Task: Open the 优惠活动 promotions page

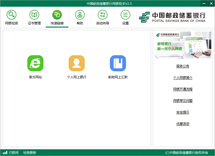Action: coord(183,124)
